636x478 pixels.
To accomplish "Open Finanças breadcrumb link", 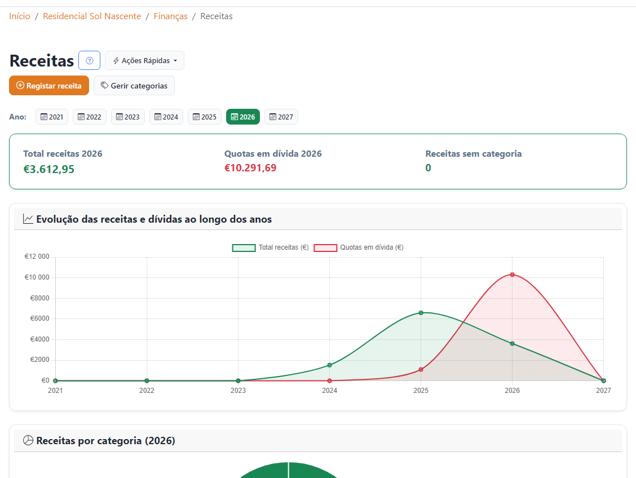I will [171, 16].
